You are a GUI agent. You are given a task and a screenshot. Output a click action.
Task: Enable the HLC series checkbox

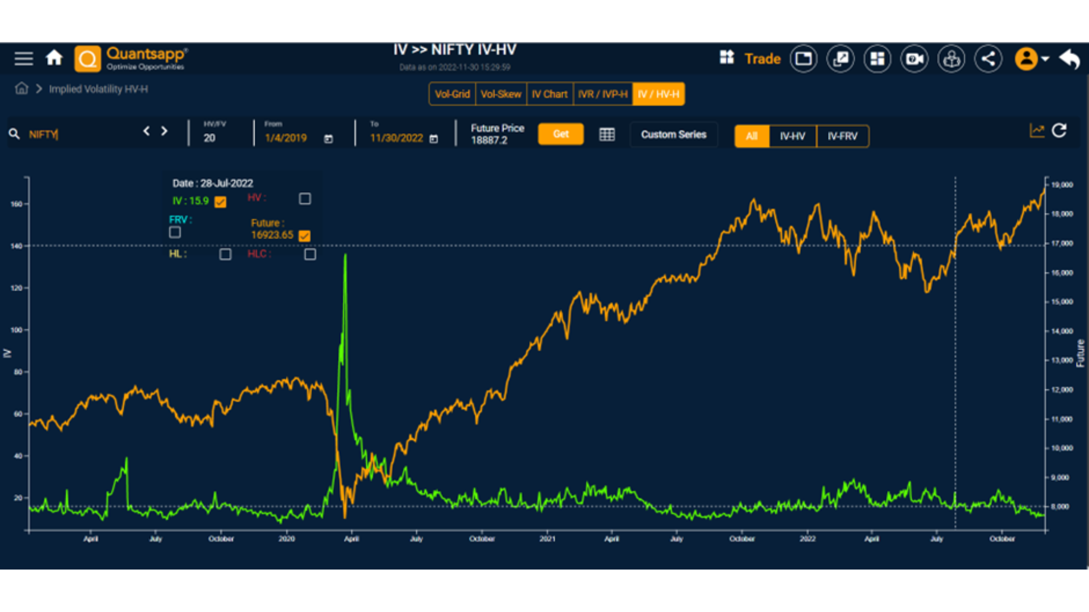point(310,254)
